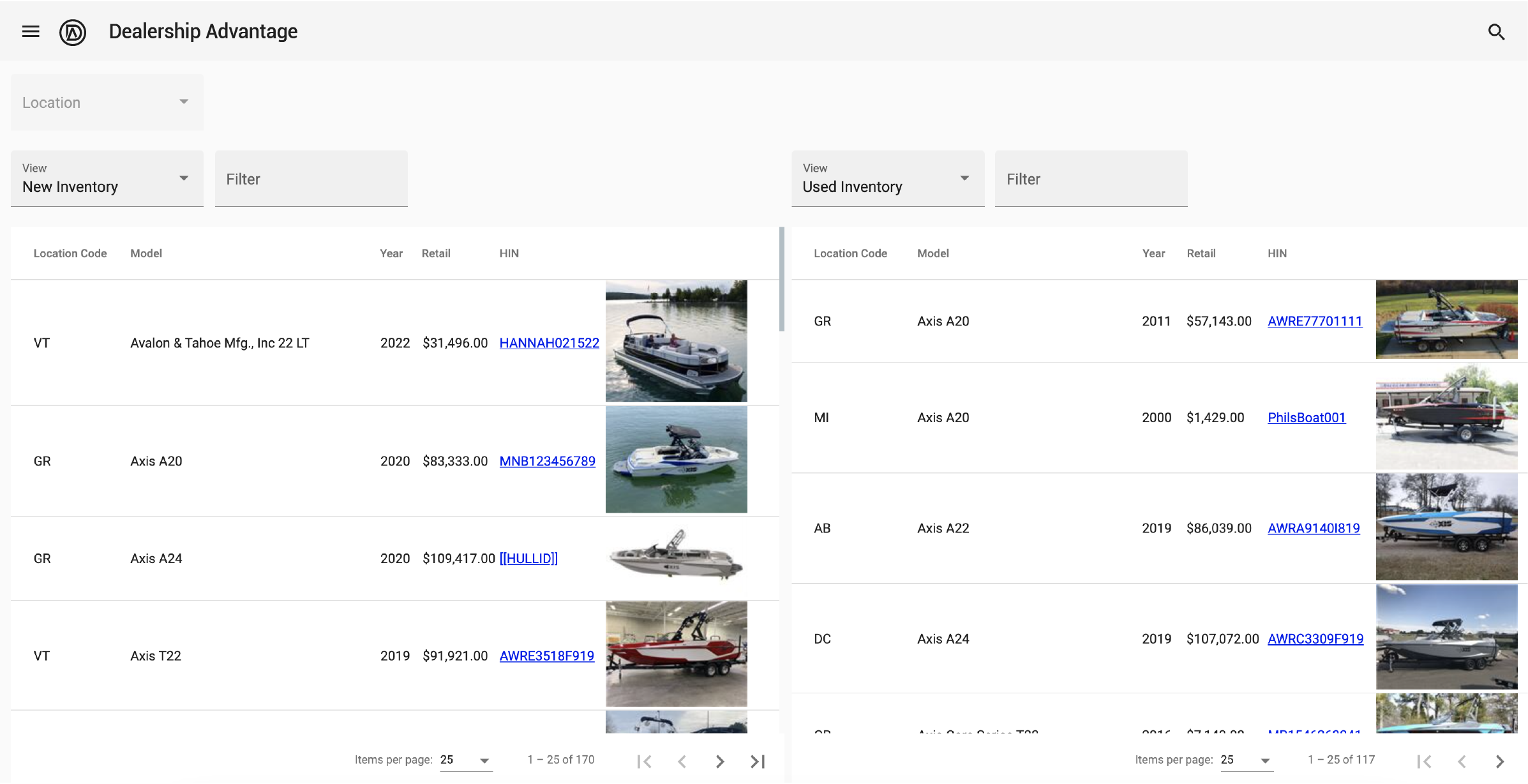Open HIN link MNB123456789

coord(547,461)
